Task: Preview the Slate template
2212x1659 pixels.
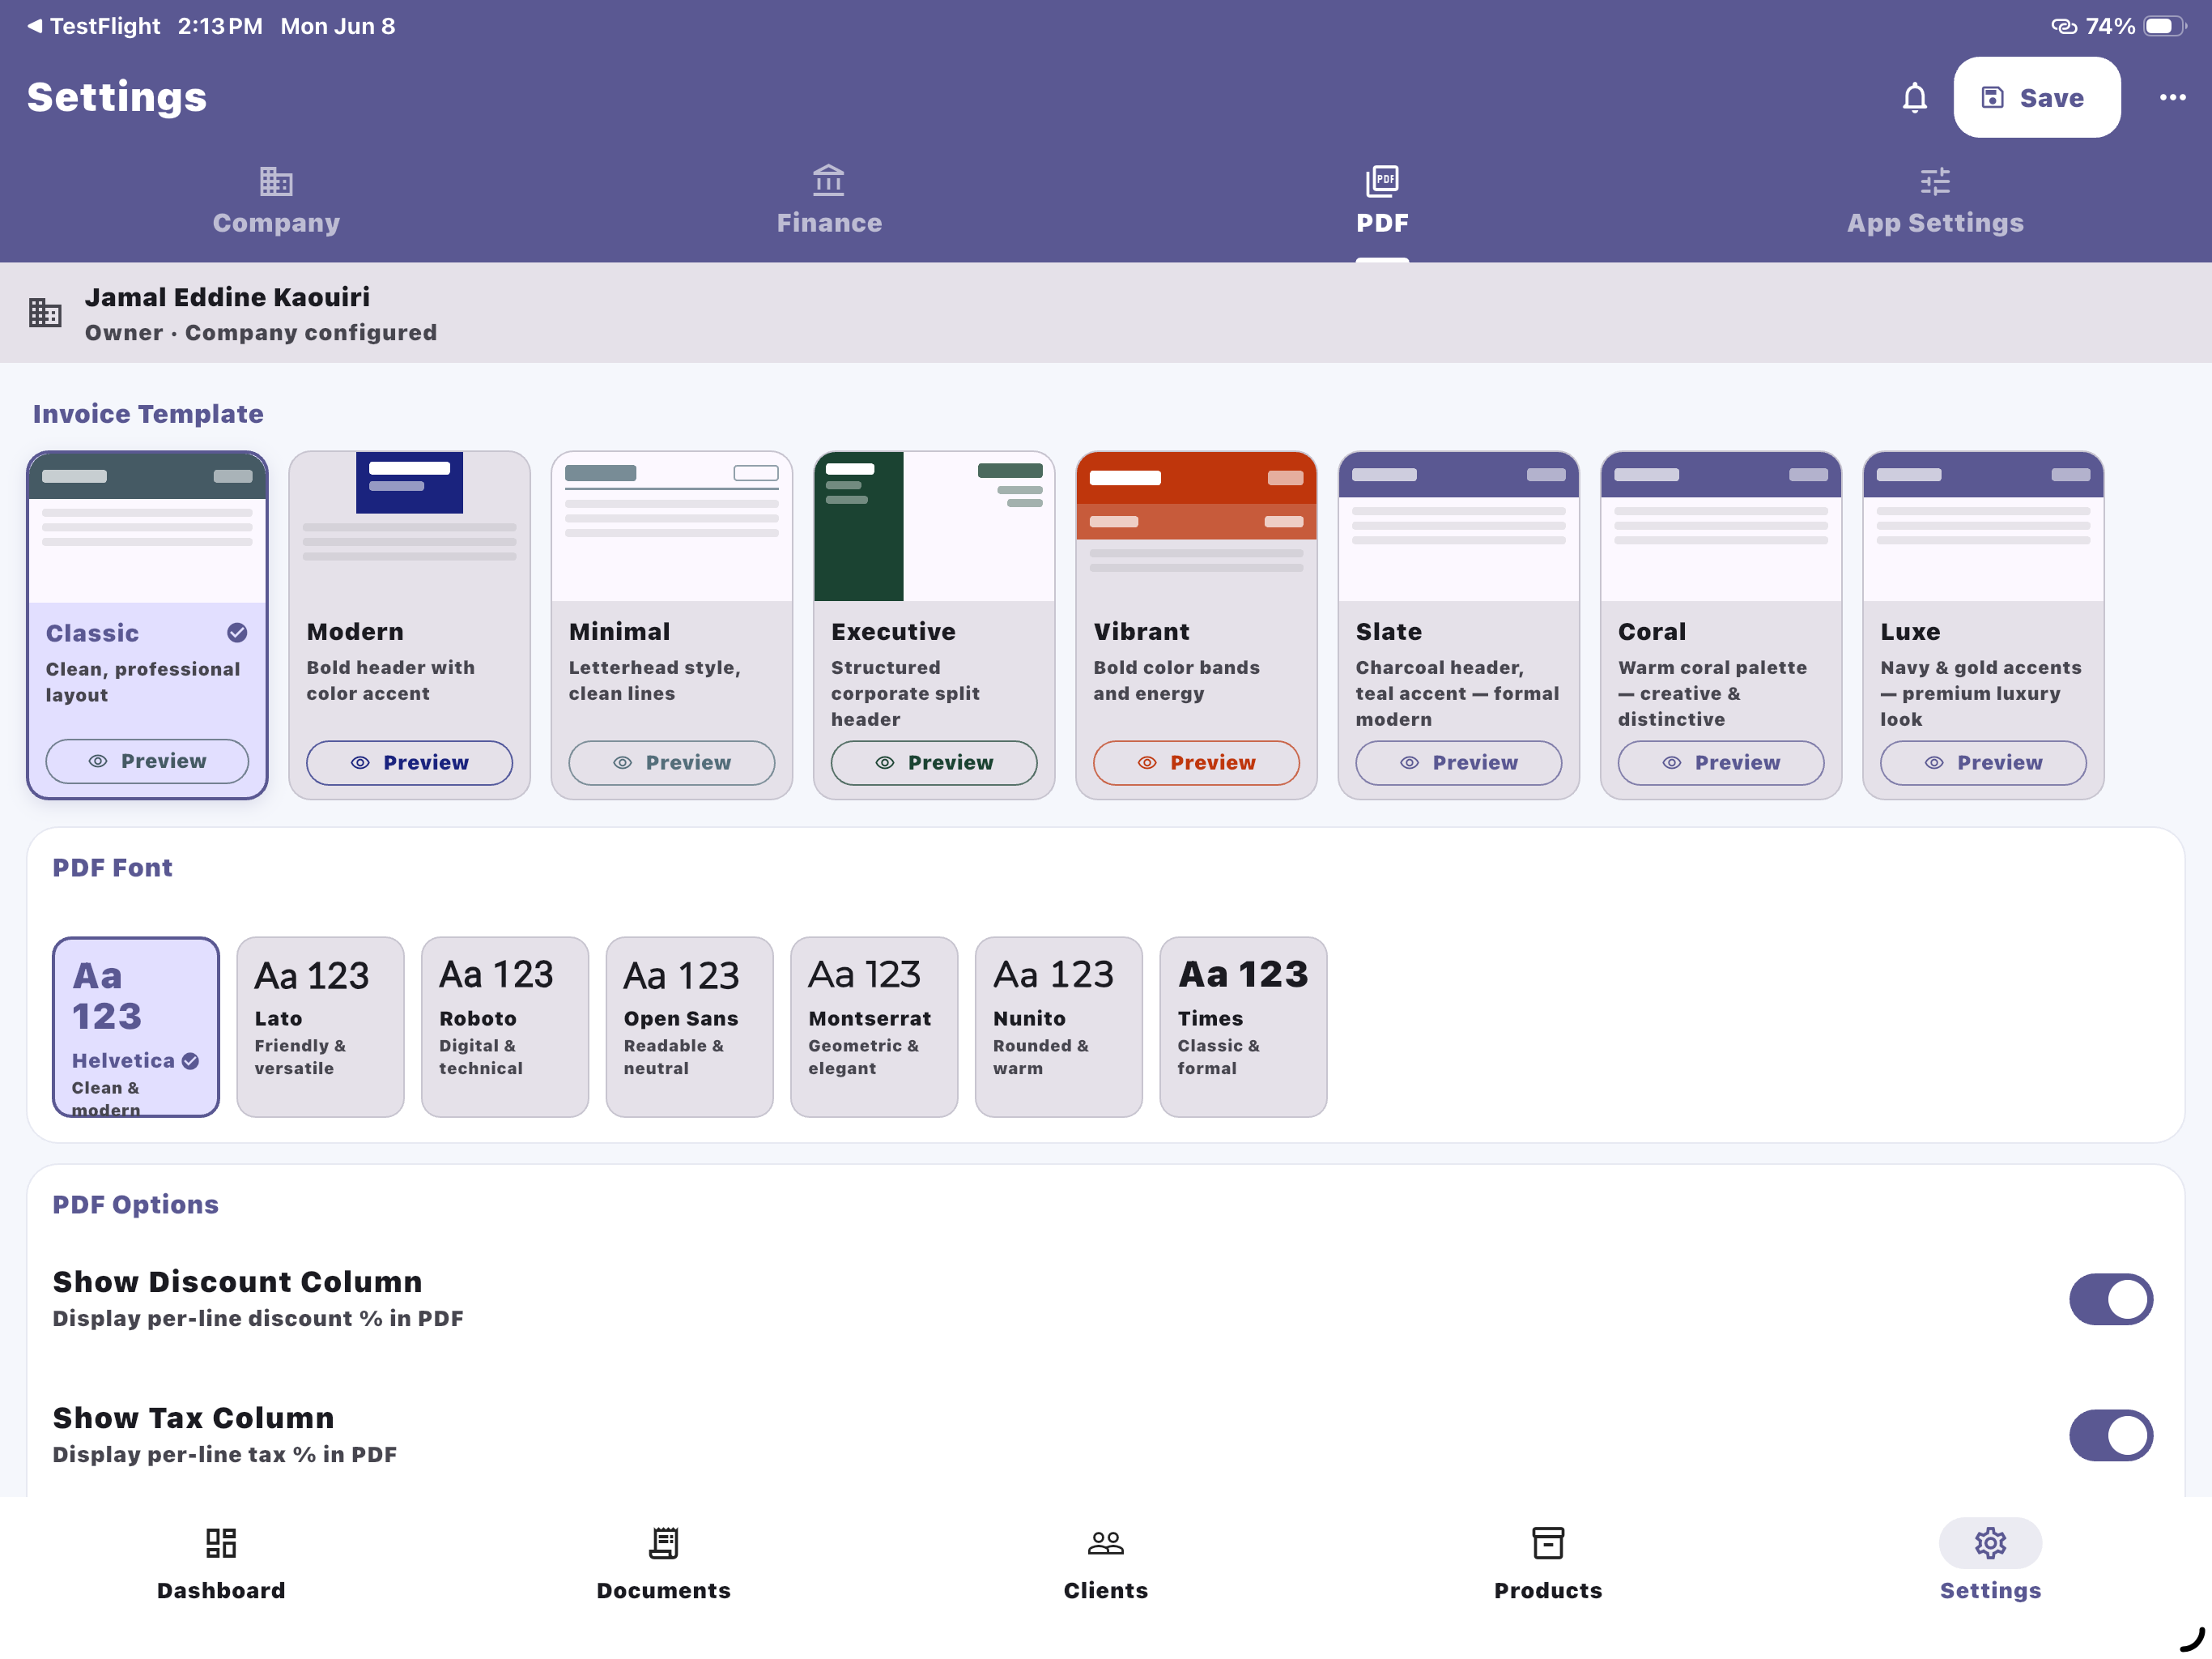Action: (x=1458, y=762)
